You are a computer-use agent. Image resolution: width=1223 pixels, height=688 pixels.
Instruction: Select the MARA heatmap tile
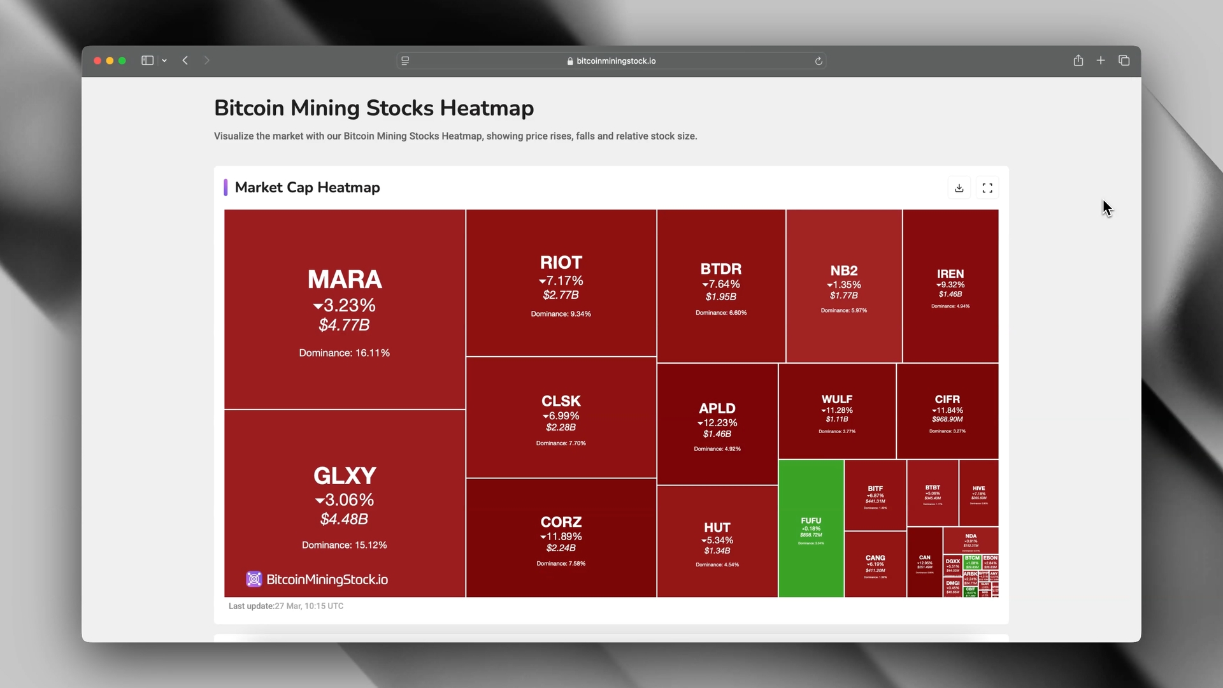tap(345, 309)
